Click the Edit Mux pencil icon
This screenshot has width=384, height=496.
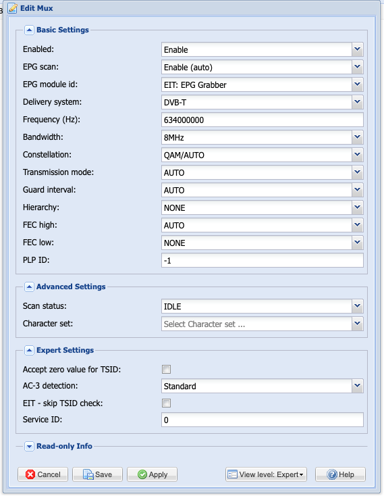coord(13,8)
